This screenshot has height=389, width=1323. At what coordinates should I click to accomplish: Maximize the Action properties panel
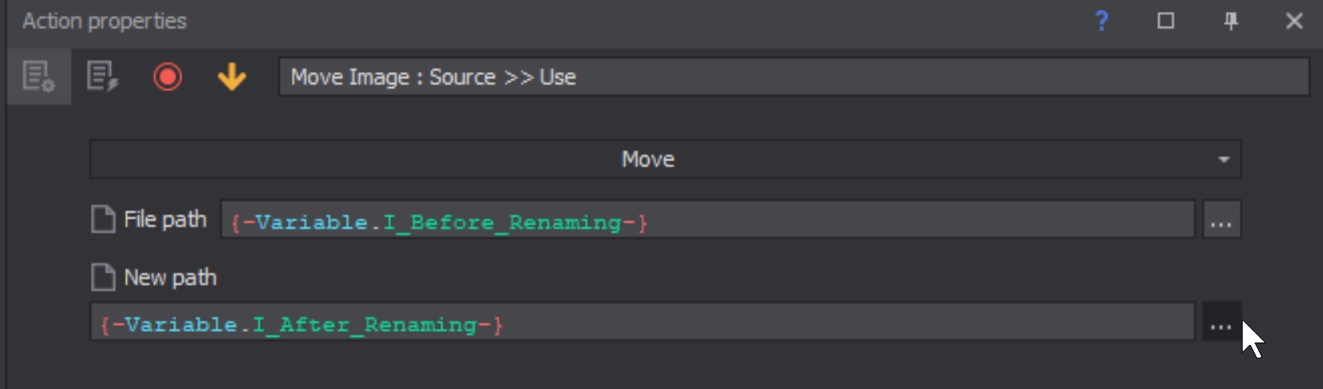pyautogui.click(x=1166, y=21)
